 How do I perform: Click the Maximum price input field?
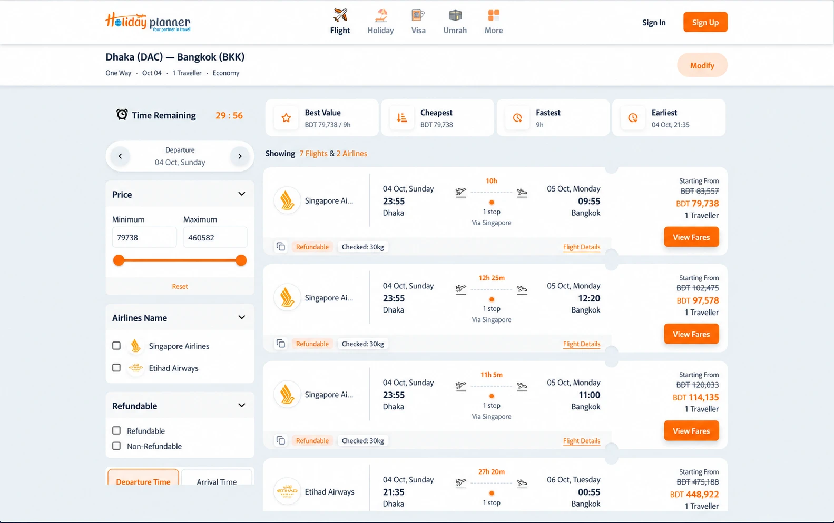(215, 237)
